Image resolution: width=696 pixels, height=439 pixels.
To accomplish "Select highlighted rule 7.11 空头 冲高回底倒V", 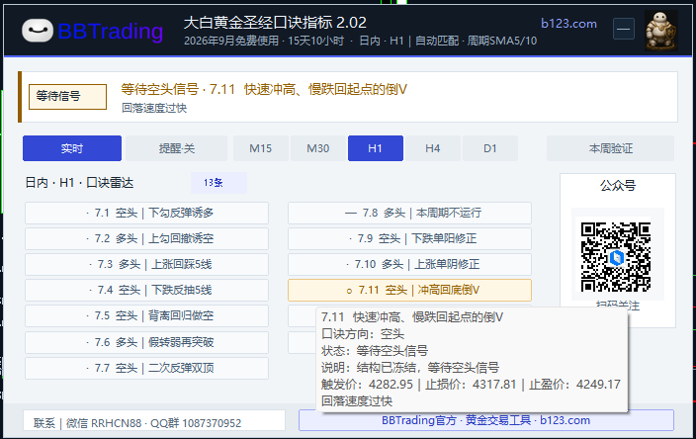I will [409, 291].
